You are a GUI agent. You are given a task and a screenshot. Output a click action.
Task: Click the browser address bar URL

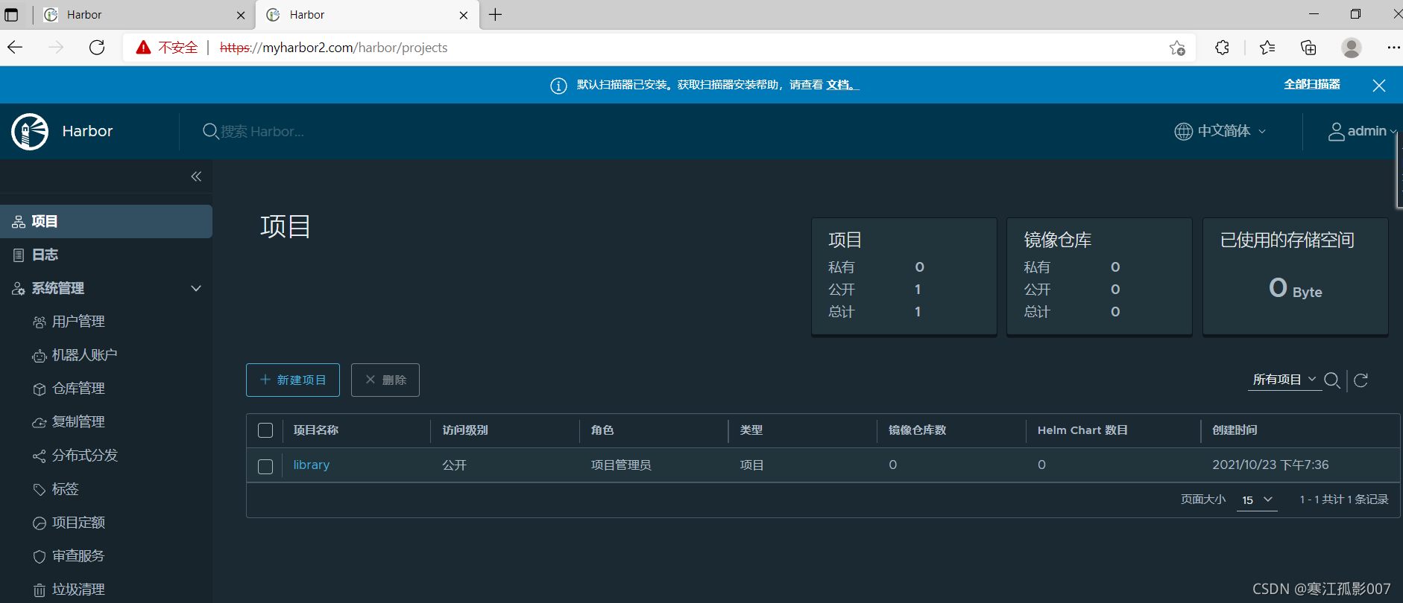(x=334, y=48)
